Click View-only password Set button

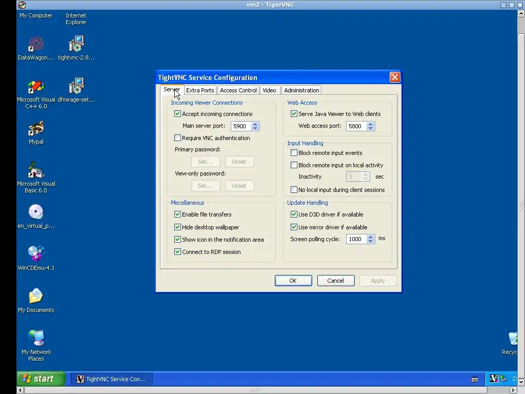tap(206, 186)
